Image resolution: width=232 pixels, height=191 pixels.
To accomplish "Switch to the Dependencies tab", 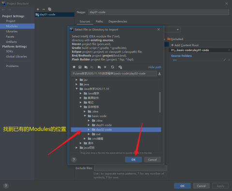I will coord(118,21).
